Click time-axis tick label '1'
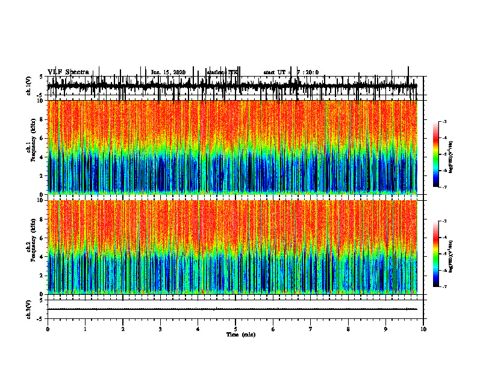 [86, 329]
